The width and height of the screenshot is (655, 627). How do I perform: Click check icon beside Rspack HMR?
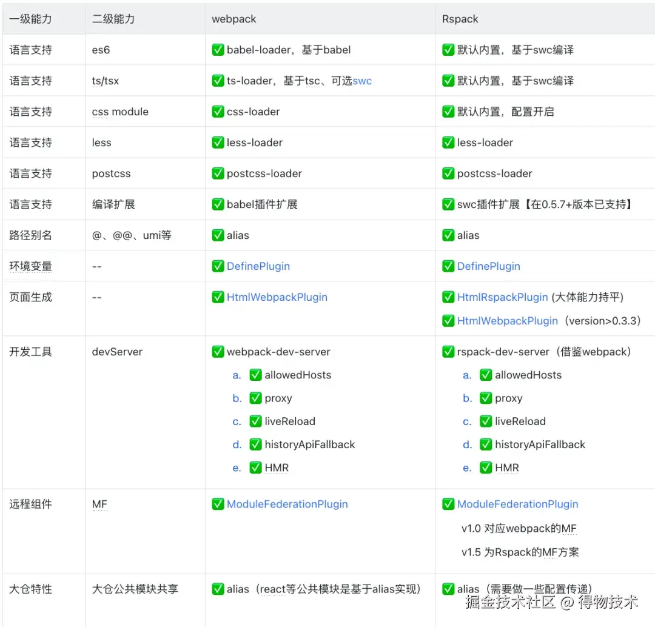pos(486,468)
